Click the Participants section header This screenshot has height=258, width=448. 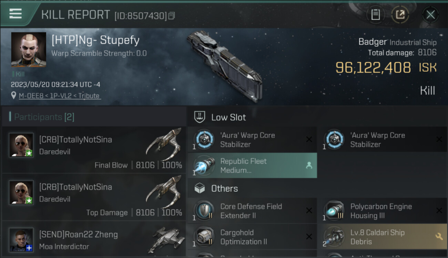pos(42,117)
